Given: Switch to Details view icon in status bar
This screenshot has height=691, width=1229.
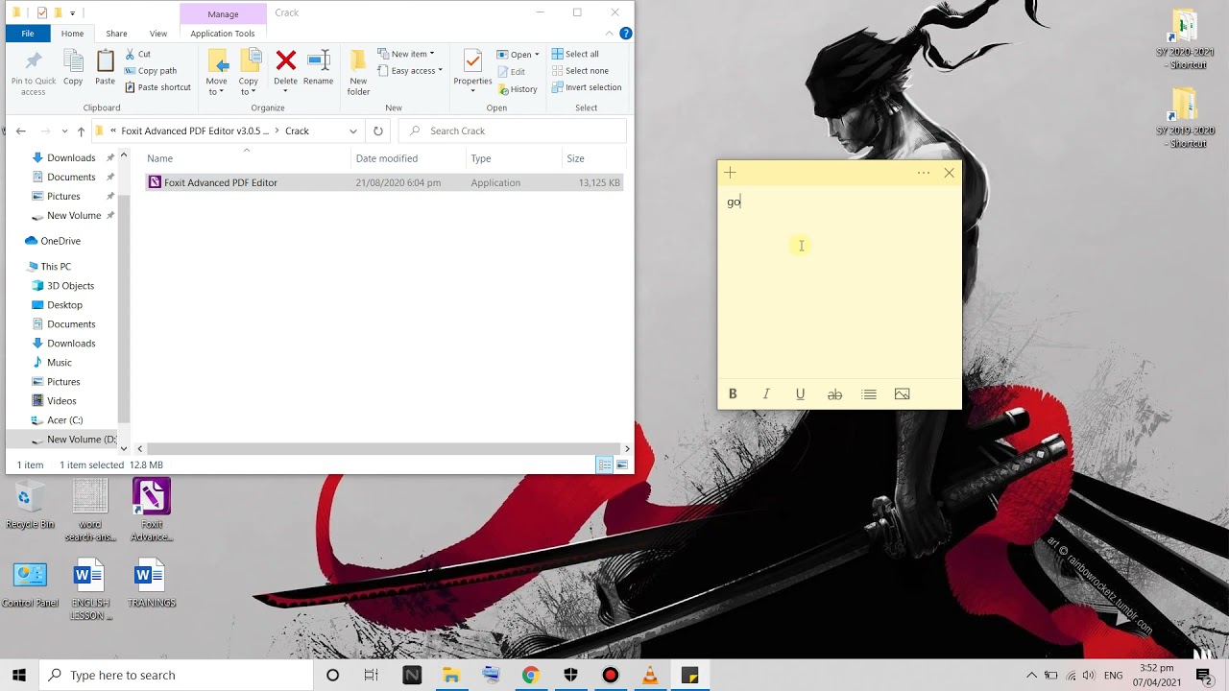Looking at the screenshot, I should click(x=605, y=465).
